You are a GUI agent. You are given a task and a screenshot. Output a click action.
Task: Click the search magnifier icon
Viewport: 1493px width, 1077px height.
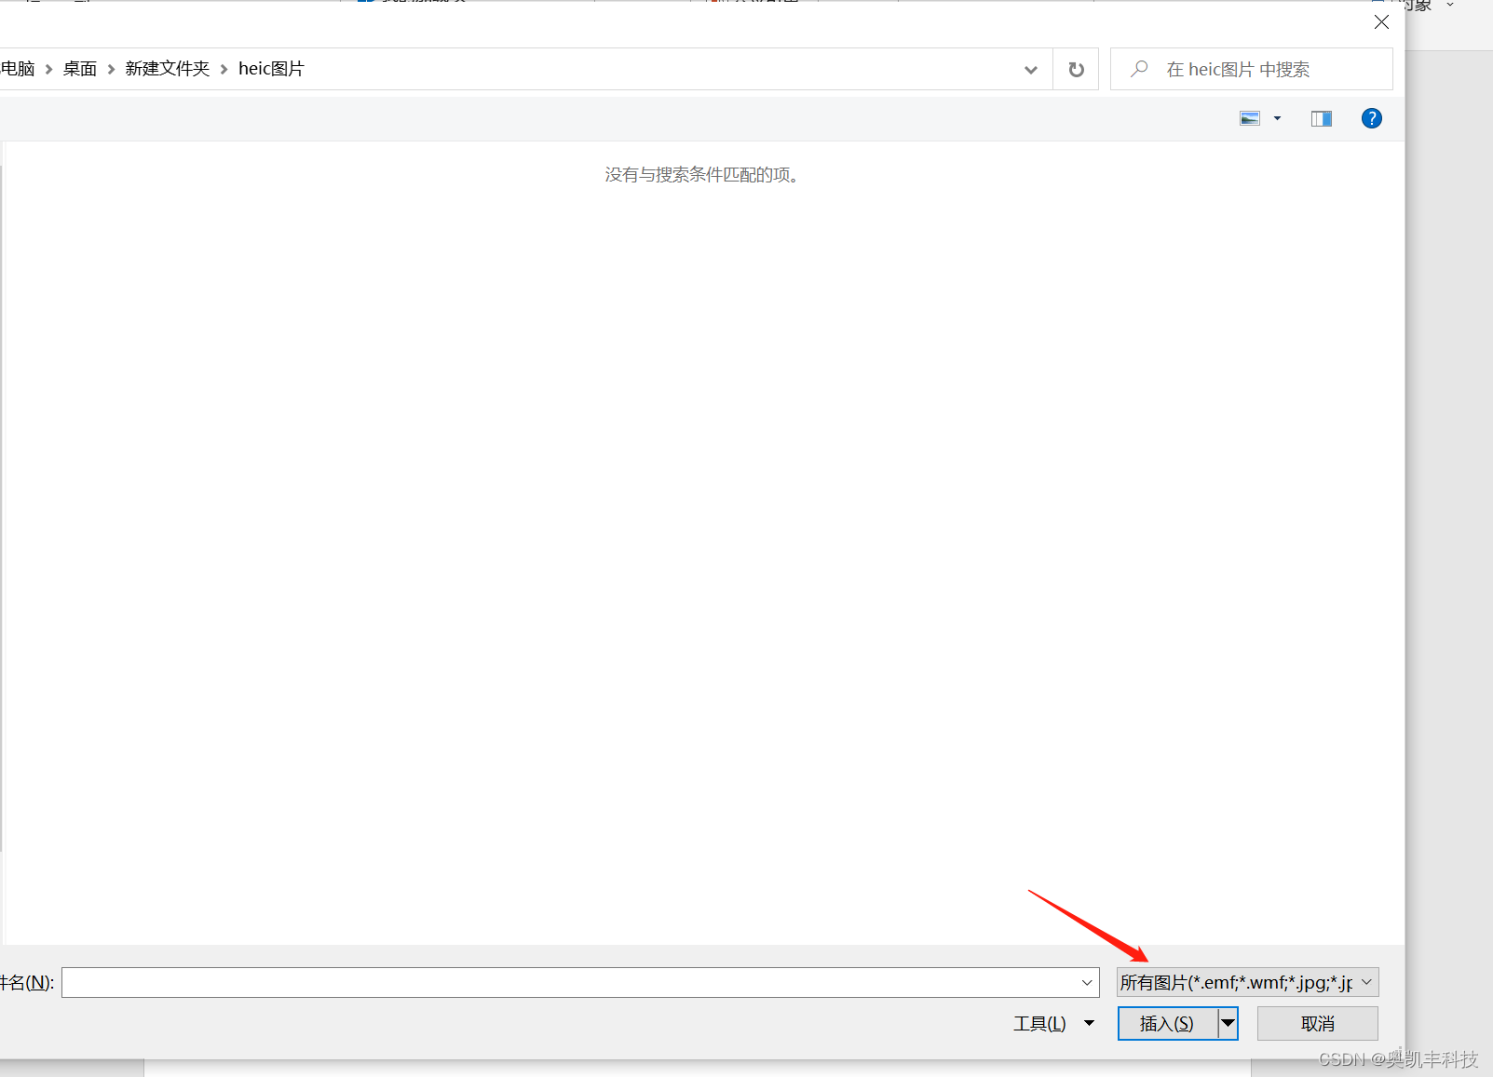pos(1139,69)
